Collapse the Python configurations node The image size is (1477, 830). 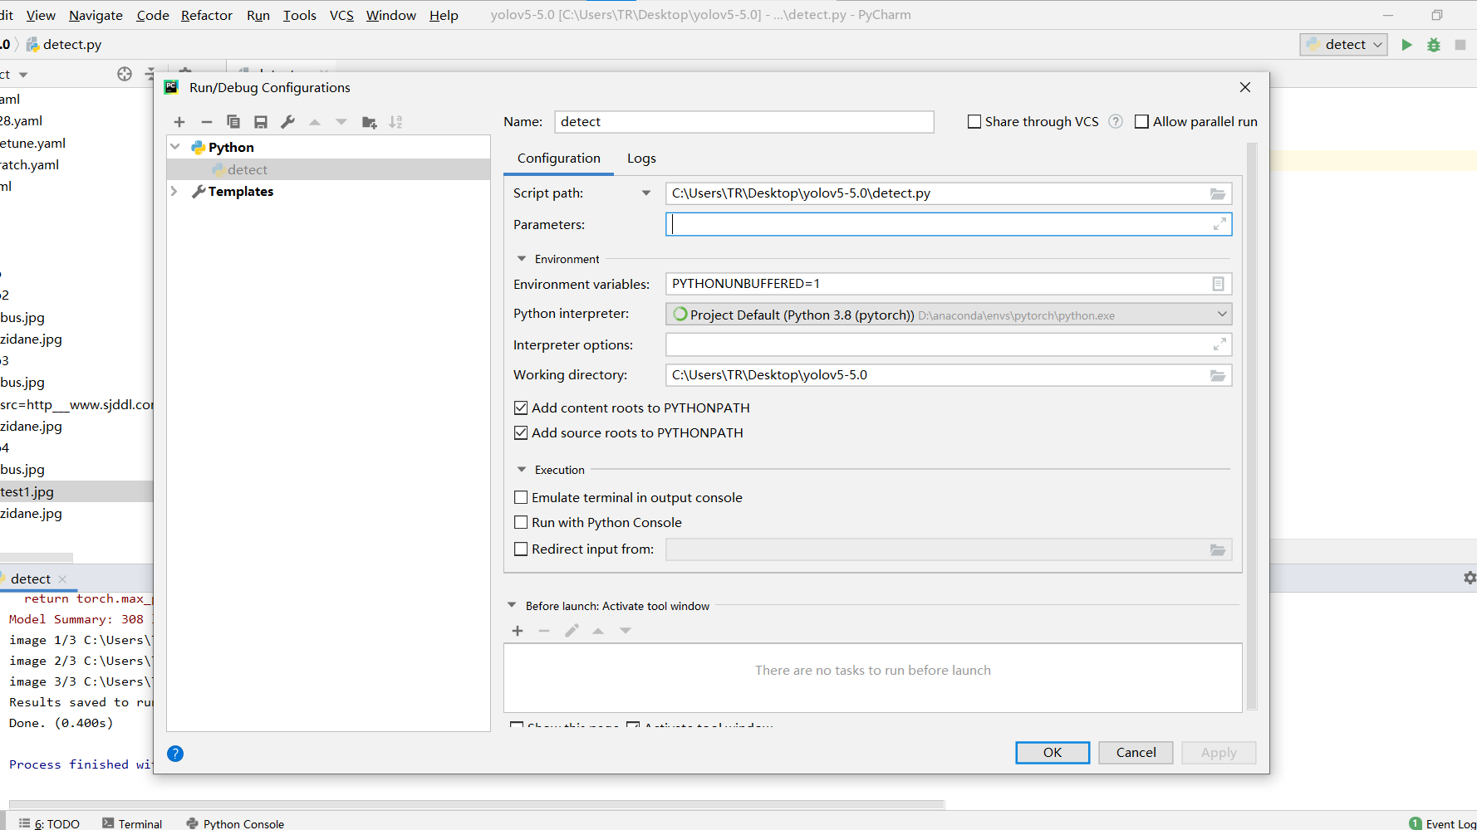[x=175, y=147]
